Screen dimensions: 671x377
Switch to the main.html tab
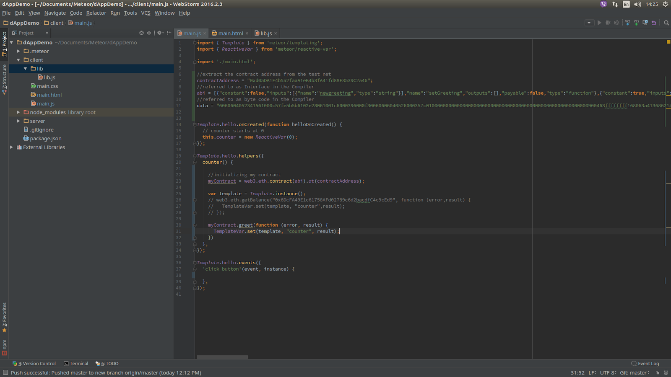click(230, 34)
